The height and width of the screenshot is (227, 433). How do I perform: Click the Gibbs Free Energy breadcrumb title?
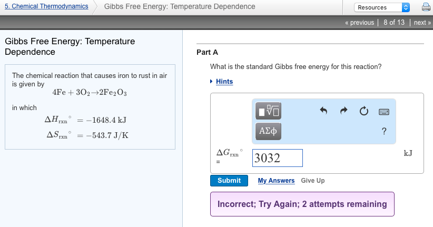(x=180, y=7)
